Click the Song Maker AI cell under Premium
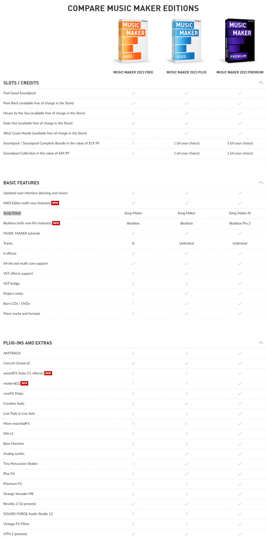This screenshot has width=266, height=538. tap(240, 213)
